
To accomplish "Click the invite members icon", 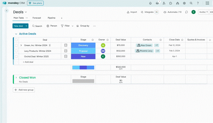I will tap(164, 3).
